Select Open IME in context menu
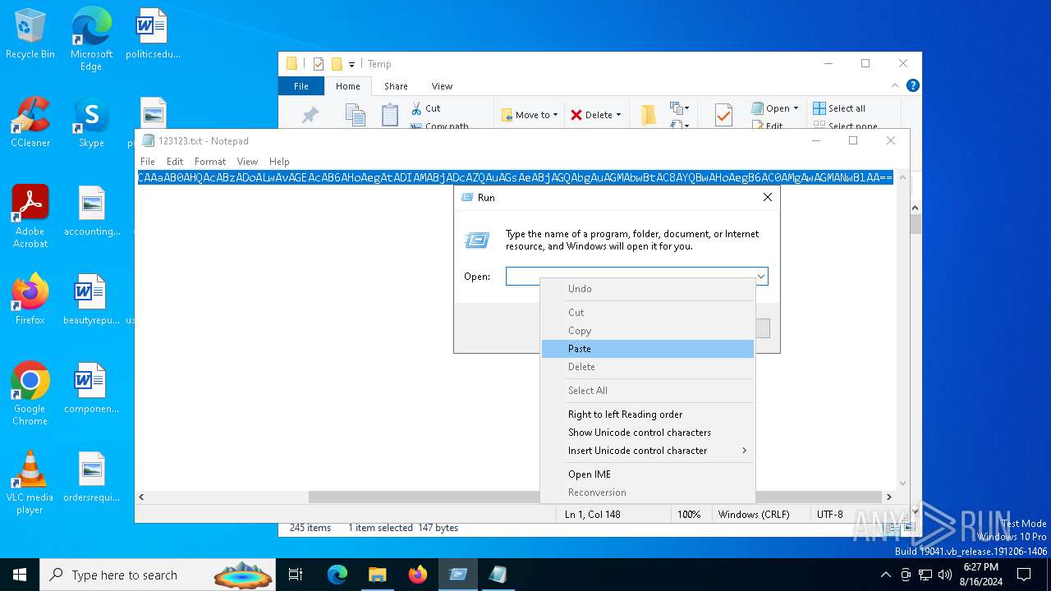 click(648, 474)
